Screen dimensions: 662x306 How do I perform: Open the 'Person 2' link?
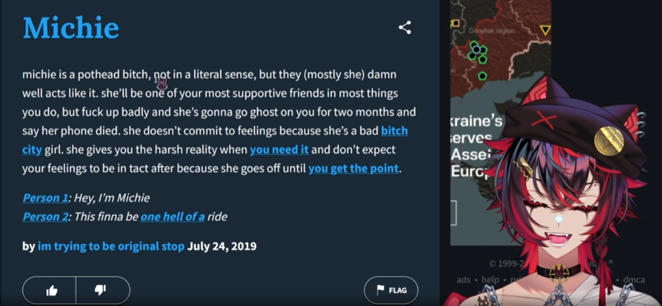(x=45, y=217)
